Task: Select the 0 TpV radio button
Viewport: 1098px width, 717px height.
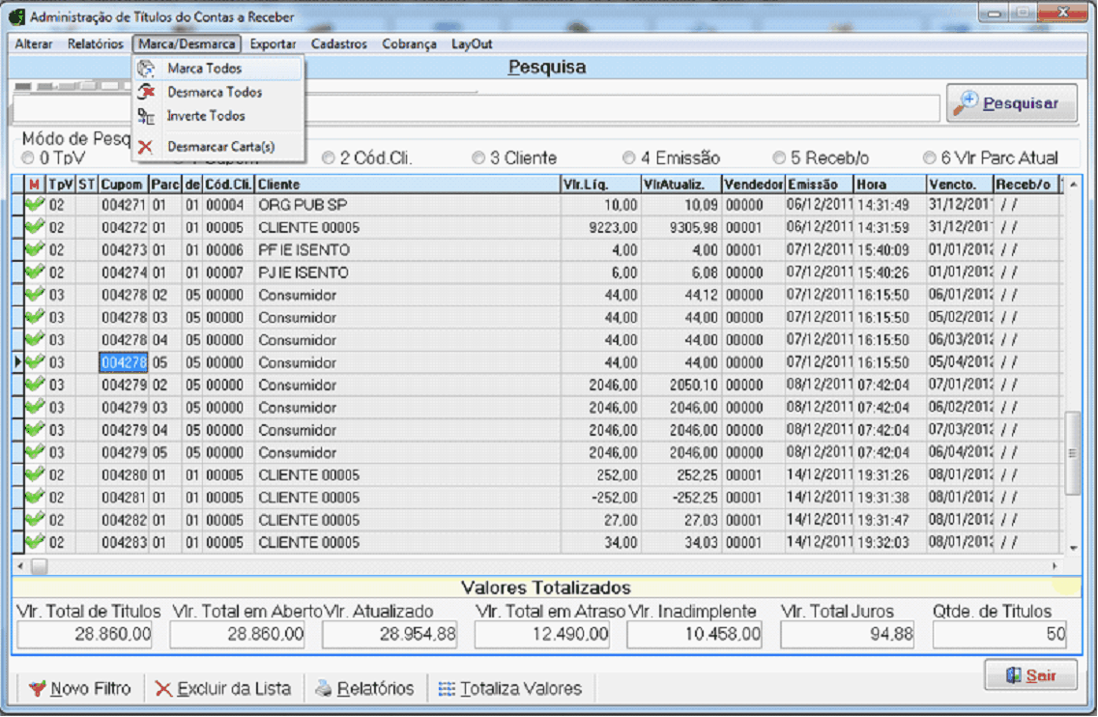Action: [28, 158]
